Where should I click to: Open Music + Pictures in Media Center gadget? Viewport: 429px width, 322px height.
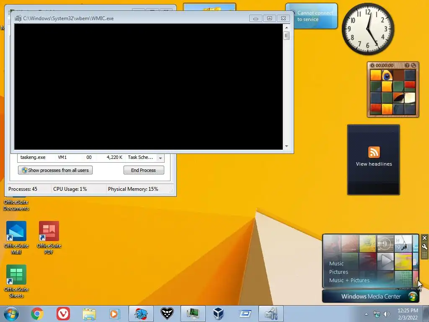click(x=349, y=280)
